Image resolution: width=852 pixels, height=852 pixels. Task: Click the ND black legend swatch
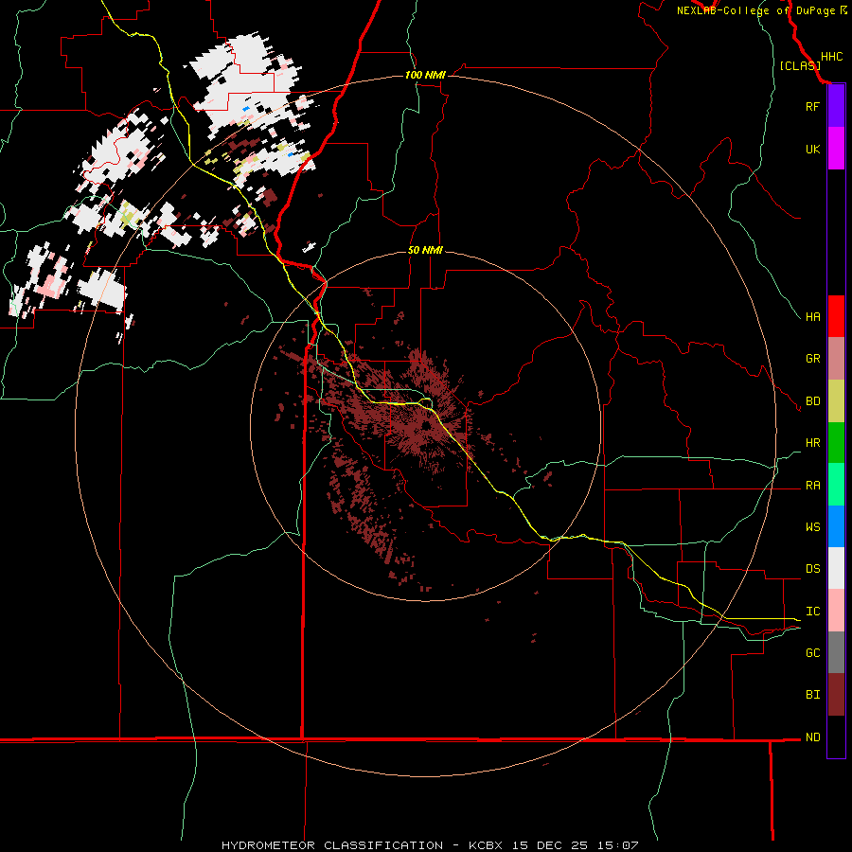836,737
